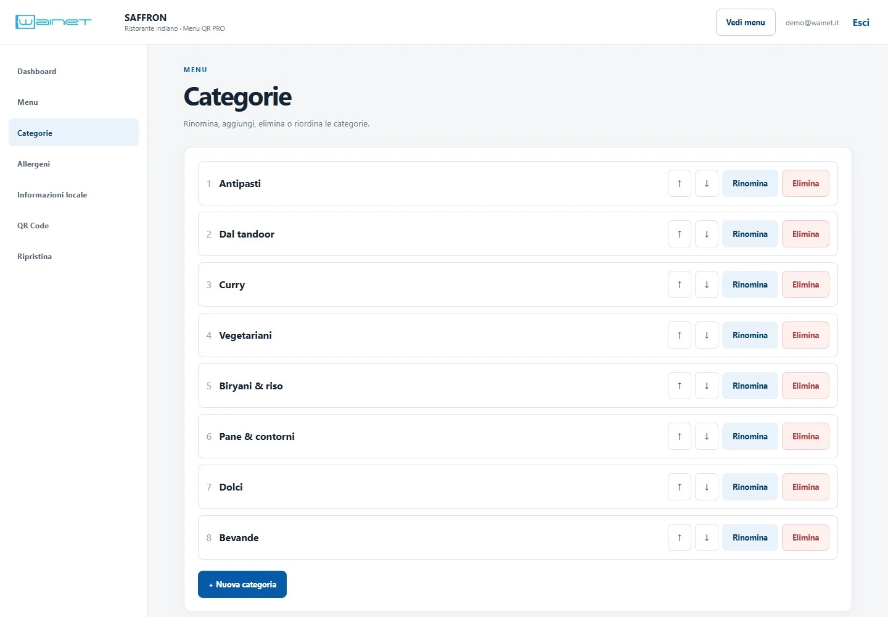Rename the Vegetariani category
Image resolution: width=888 pixels, height=617 pixels.
tap(750, 335)
